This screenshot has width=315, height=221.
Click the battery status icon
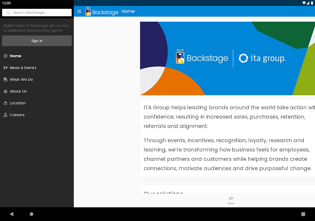point(312,3)
